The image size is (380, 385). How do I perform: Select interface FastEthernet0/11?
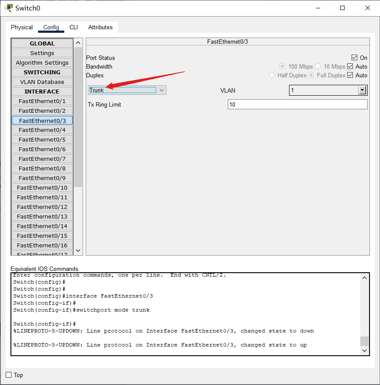(42, 197)
